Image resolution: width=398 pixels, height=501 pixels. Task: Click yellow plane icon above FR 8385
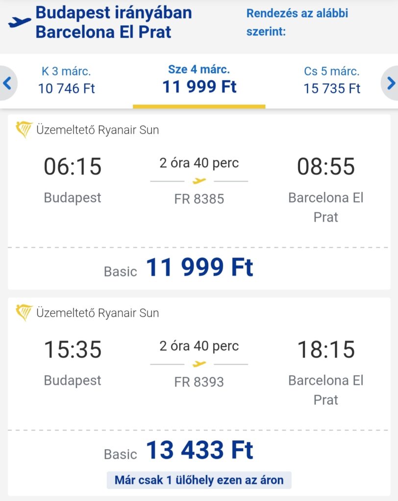click(x=199, y=181)
